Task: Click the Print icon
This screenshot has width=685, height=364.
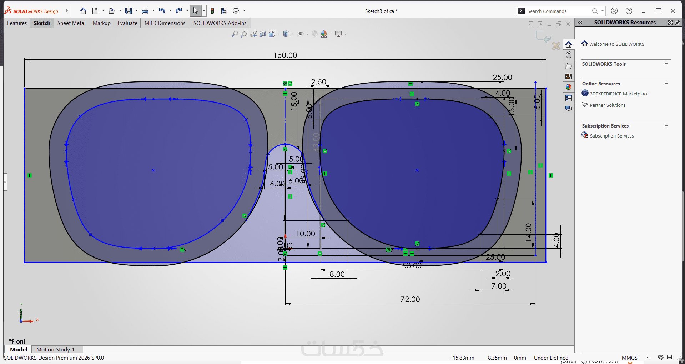Action: click(x=145, y=11)
